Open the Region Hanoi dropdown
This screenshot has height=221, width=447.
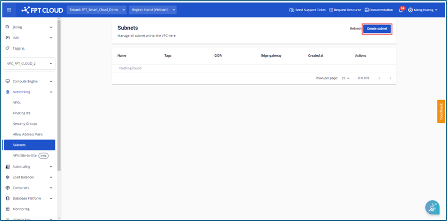(152, 10)
